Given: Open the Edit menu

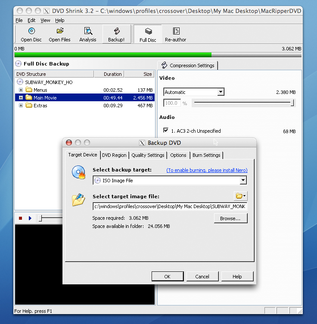Looking at the screenshot, I should point(31,20).
